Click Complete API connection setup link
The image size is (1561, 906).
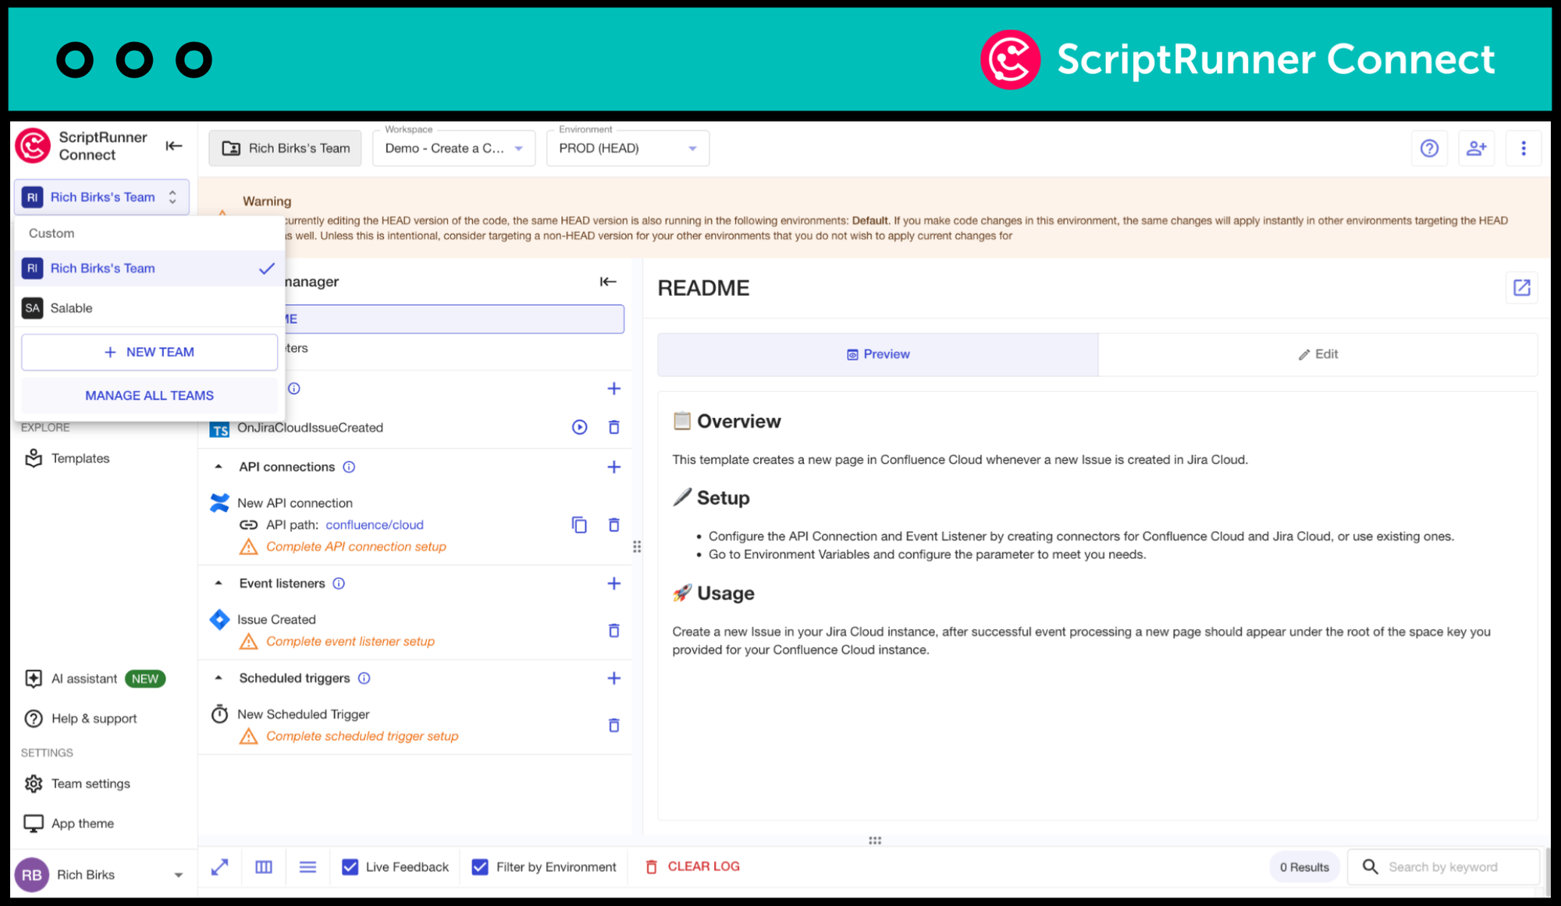(356, 545)
